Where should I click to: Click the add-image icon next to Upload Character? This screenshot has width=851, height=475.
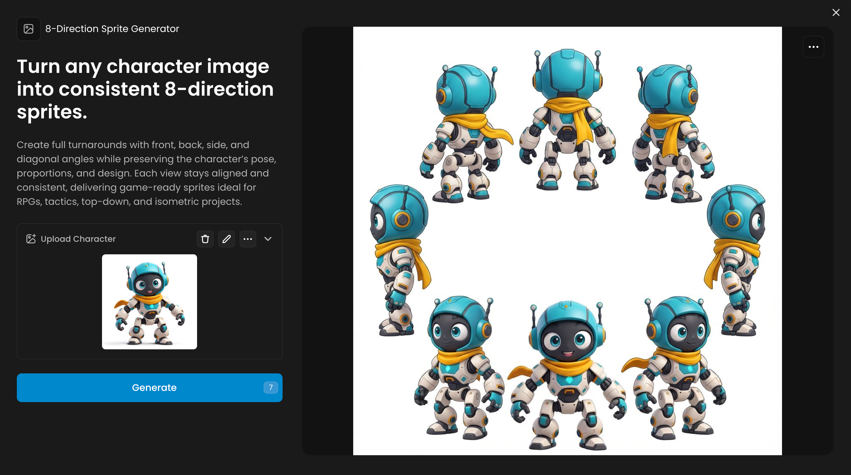(x=31, y=239)
